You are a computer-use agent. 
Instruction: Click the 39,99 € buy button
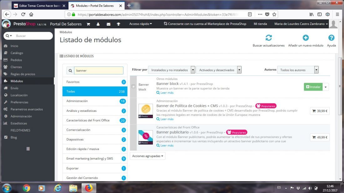click(x=320, y=111)
